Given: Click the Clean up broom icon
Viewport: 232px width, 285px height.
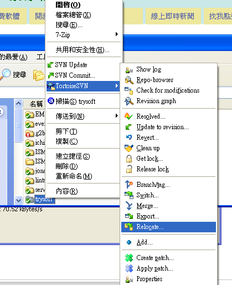Looking at the screenshot, I should (129, 148).
